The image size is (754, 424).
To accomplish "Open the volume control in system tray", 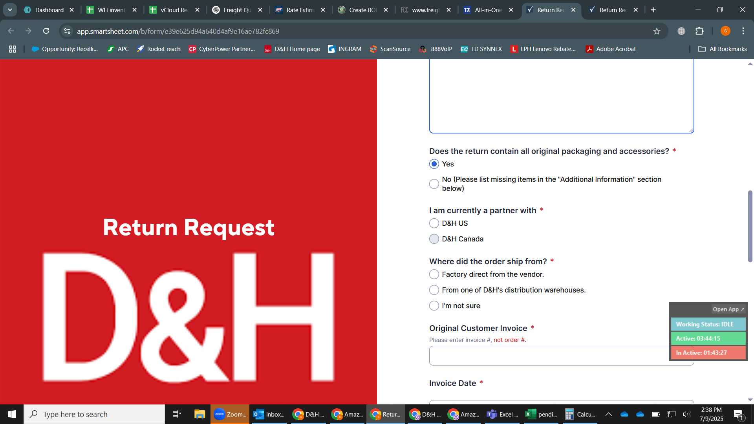I will (x=687, y=414).
